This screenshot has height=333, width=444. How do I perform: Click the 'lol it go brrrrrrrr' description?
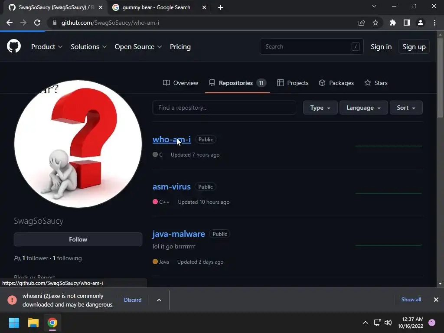174,246
